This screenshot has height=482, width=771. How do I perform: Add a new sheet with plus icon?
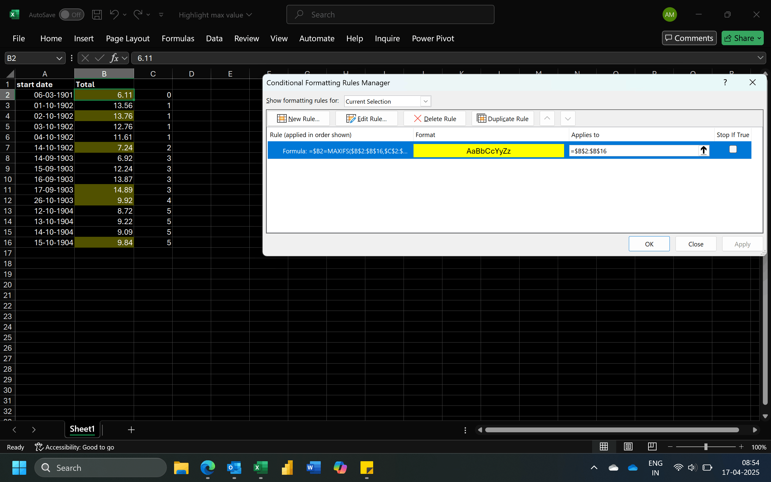pos(131,430)
